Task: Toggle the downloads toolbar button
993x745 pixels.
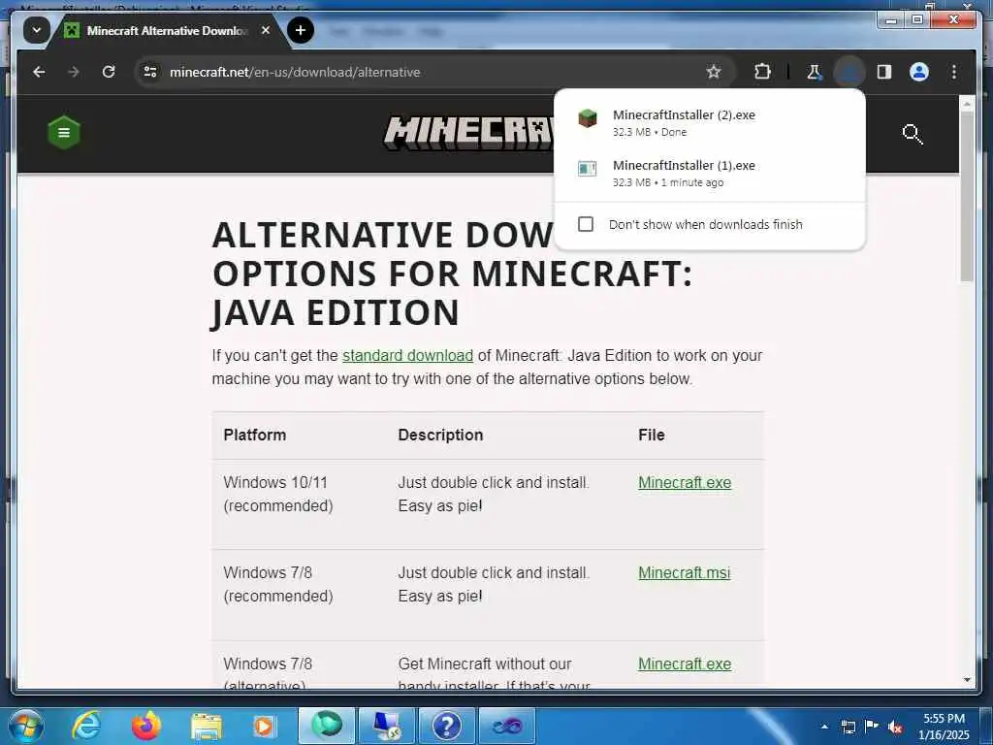Action: pyautogui.click(x=849, y=72)
